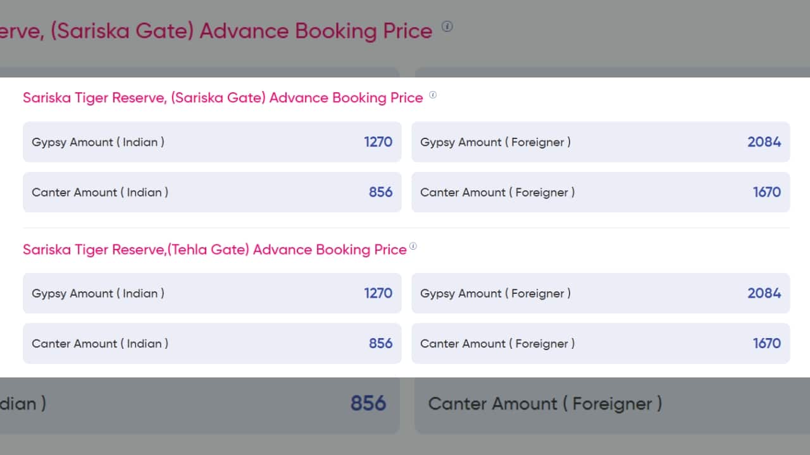Click info icon after the large dimmed top heading
Image resolution: width=810 pixels, height=455 pixels.
pos(447,27)
